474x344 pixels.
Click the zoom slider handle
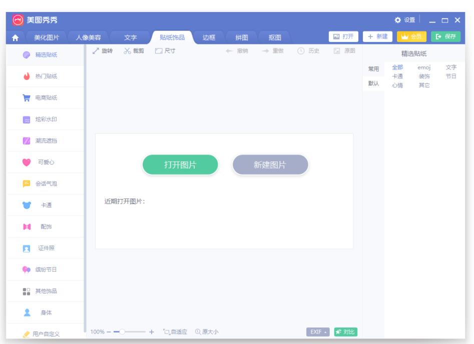[x=122, y=331]
